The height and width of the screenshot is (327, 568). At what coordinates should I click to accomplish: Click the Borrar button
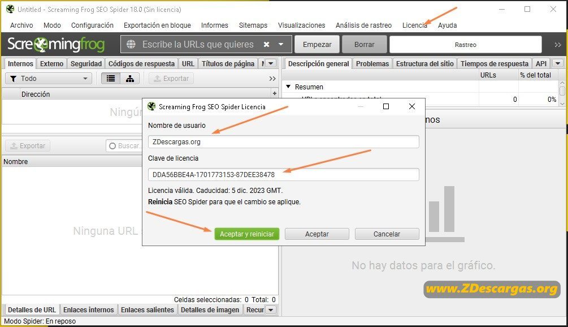click(x=364, y=44)
